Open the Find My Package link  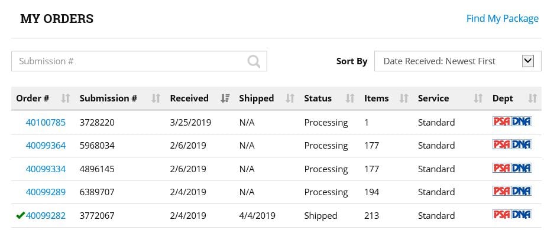tap(502, 18)
